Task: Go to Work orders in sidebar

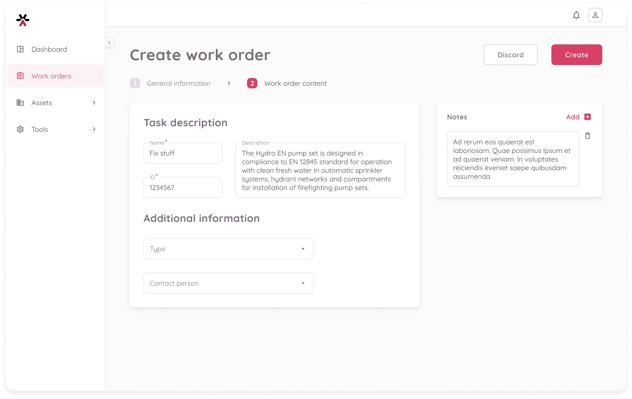Action: [51, 76]
